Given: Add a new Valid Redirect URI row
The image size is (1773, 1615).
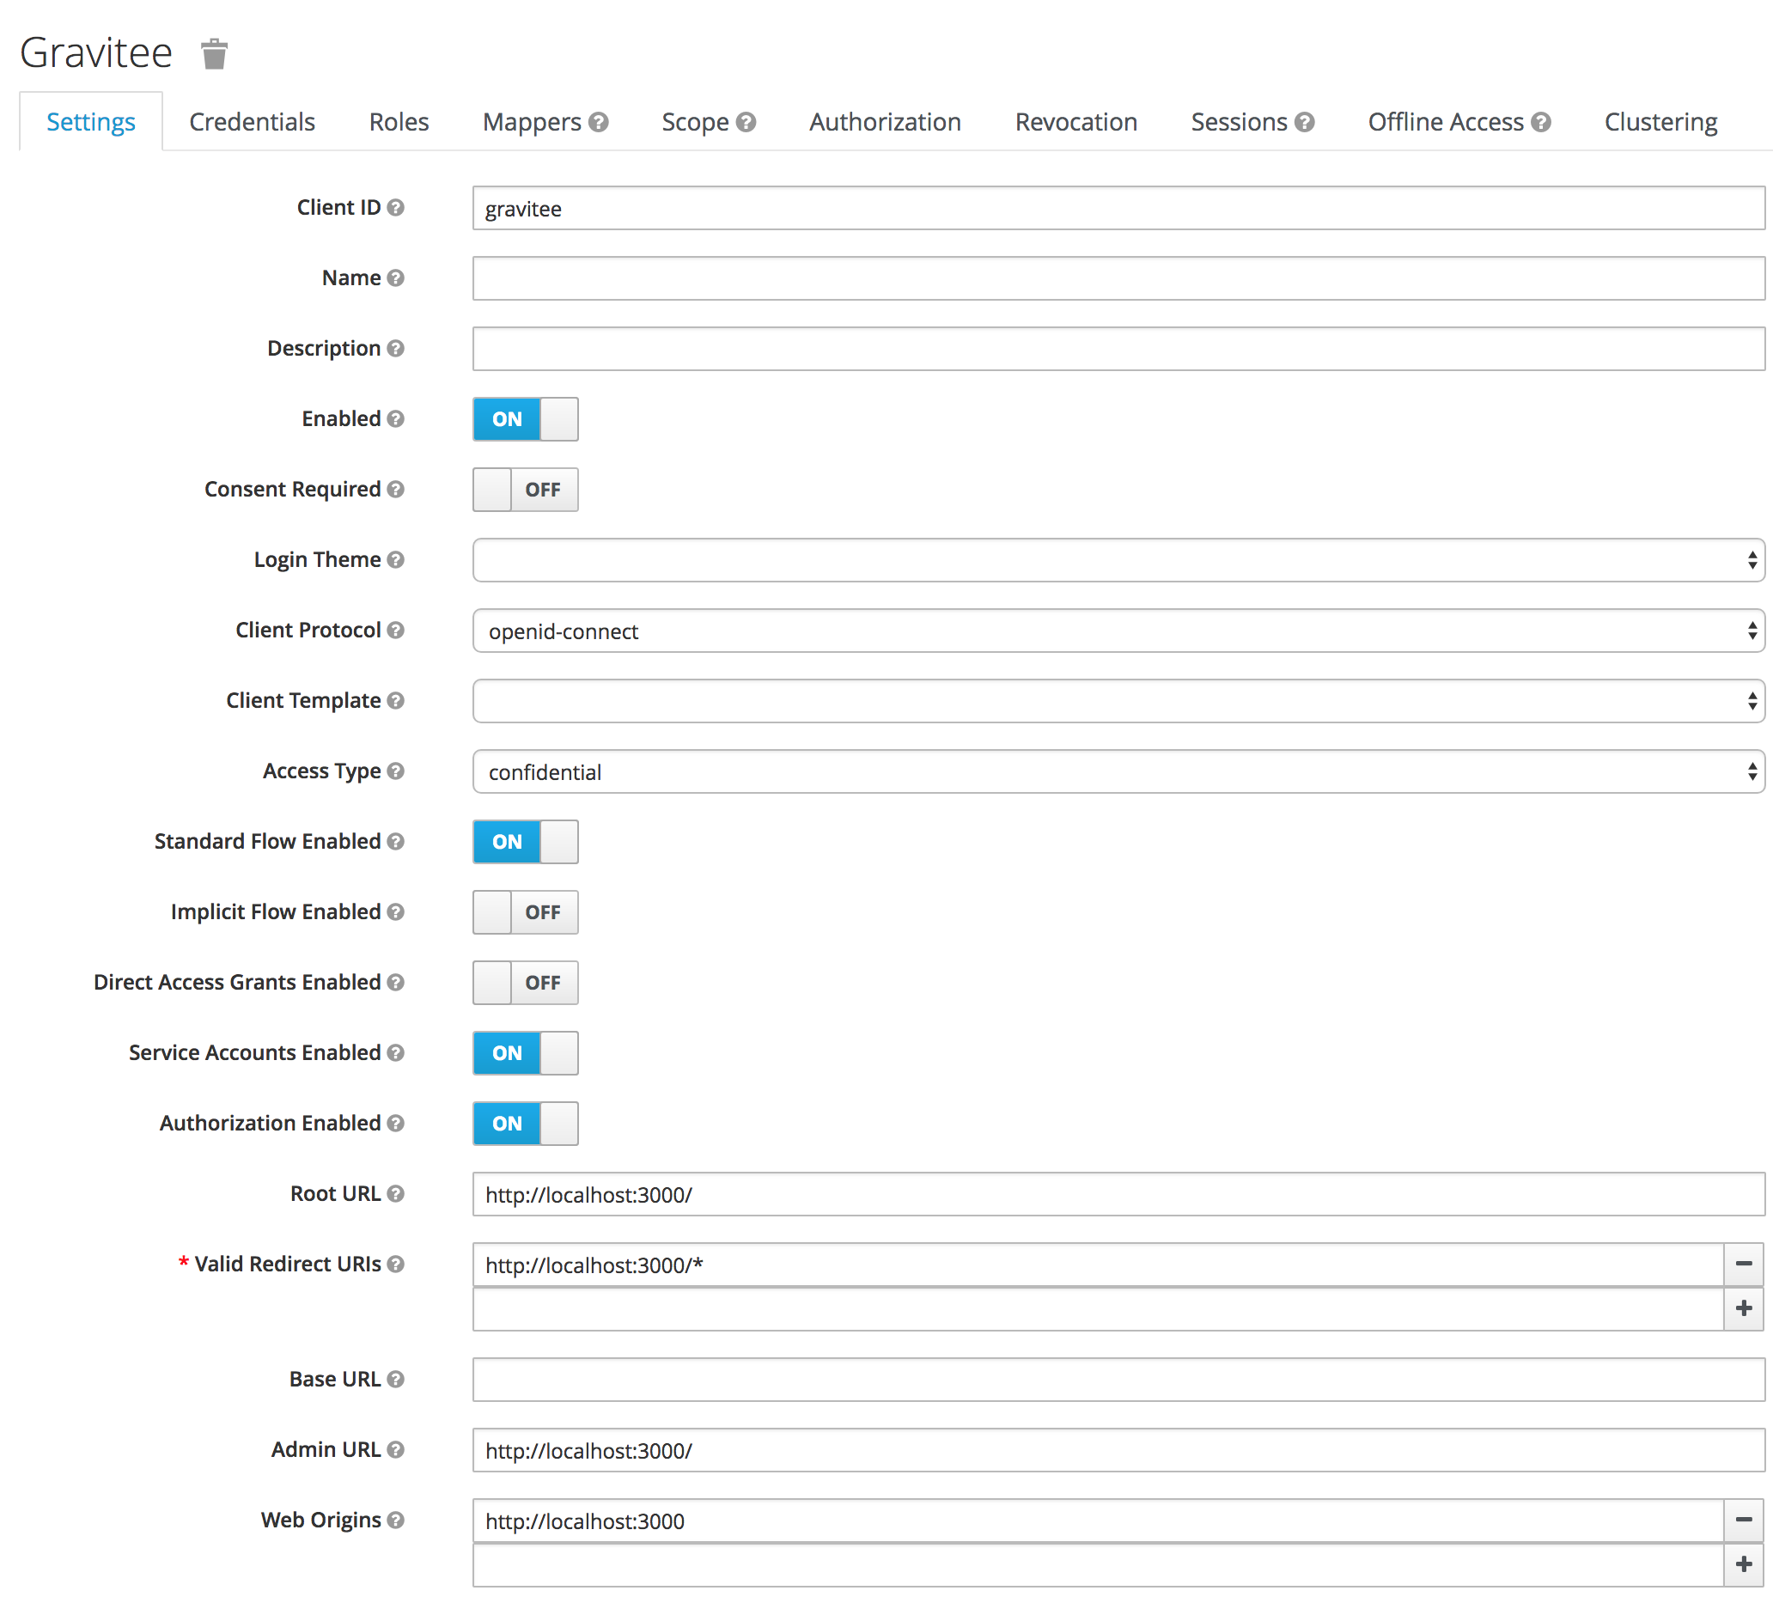Looking at the screenshot, I should click(x=1743, y=1309).
